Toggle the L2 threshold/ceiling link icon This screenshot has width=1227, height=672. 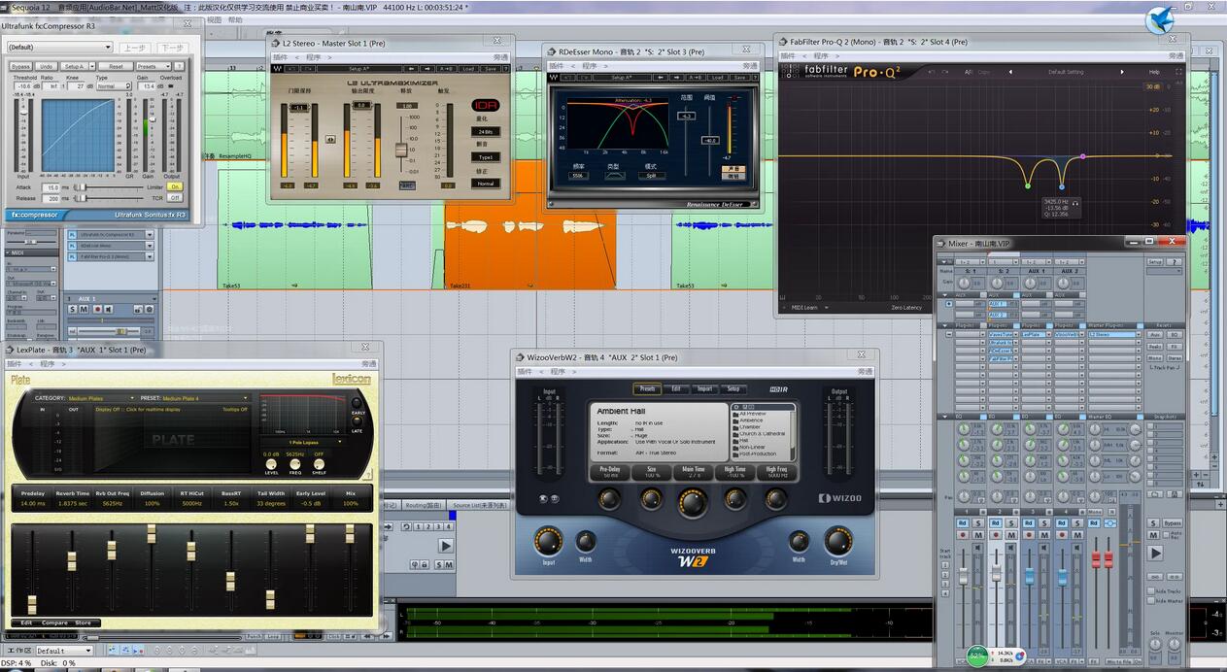[x=330, y=139]
